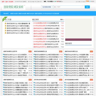Open 网站首页 in the blue navigation bar
The image size is (96, 96).
pyautogui.click(x=6, y=14)
